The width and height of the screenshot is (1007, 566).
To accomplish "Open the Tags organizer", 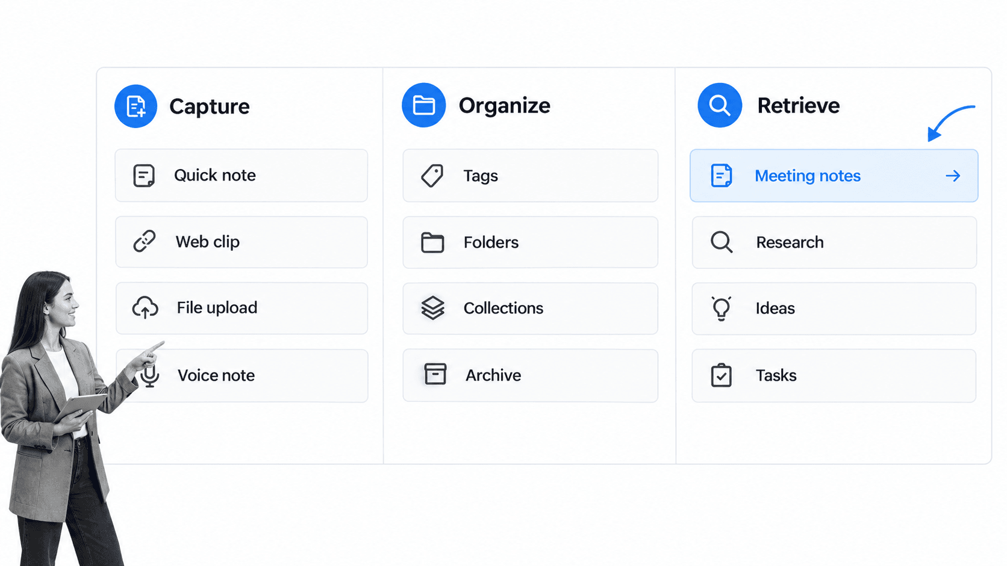I will [531, 176].
